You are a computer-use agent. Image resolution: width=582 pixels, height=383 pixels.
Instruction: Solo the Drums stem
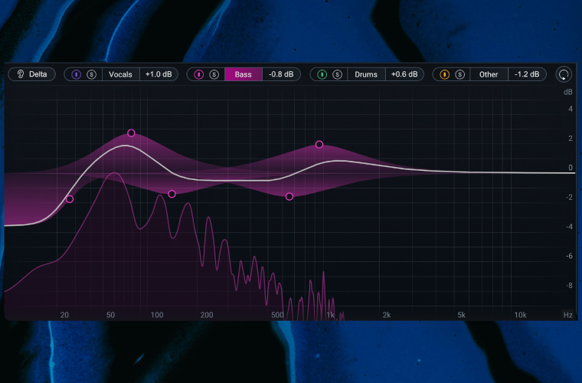click(336, 74)
